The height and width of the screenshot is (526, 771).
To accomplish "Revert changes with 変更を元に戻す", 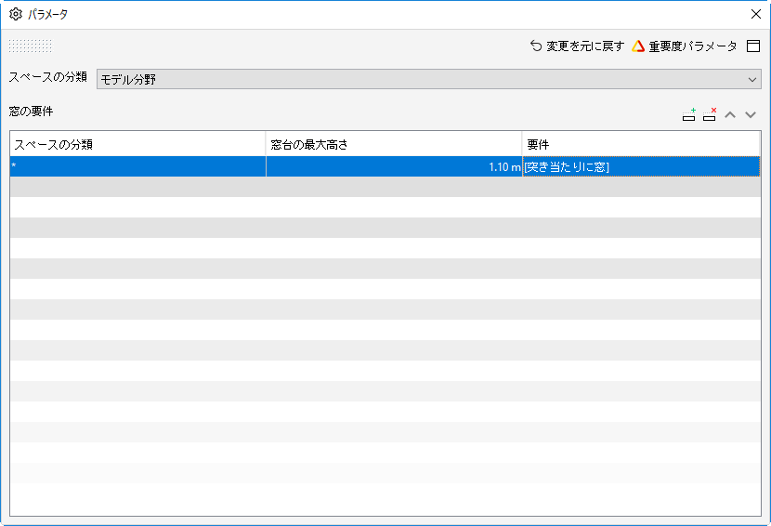I will [x=577, y=46].
